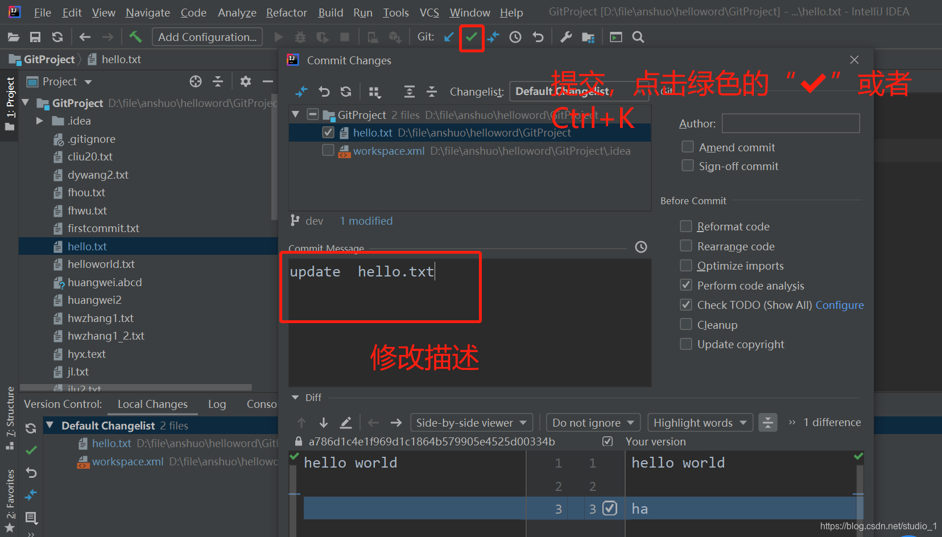This screenshot has width=942, height=537.
Task: Enable Rearrange code checkbox
Action: coord(686,246)
